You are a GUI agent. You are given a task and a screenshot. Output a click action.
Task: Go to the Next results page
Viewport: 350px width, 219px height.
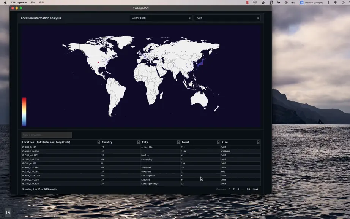pyautogui.click(x=255, y=189)
